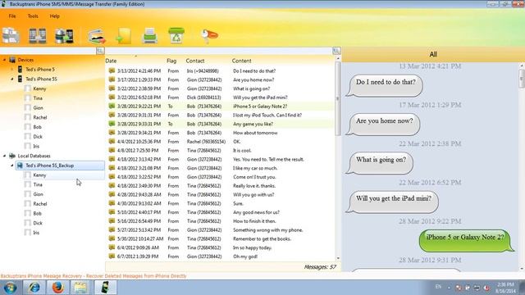Click the Local Databases icon
This screenshot has height=295, width=525.
point(12,156)
